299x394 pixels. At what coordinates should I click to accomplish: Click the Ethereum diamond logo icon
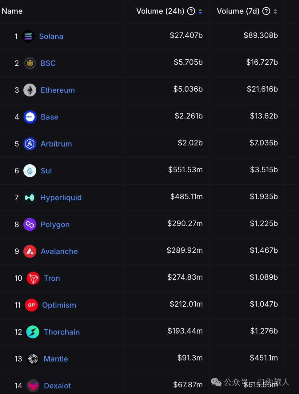pos(30,90)
